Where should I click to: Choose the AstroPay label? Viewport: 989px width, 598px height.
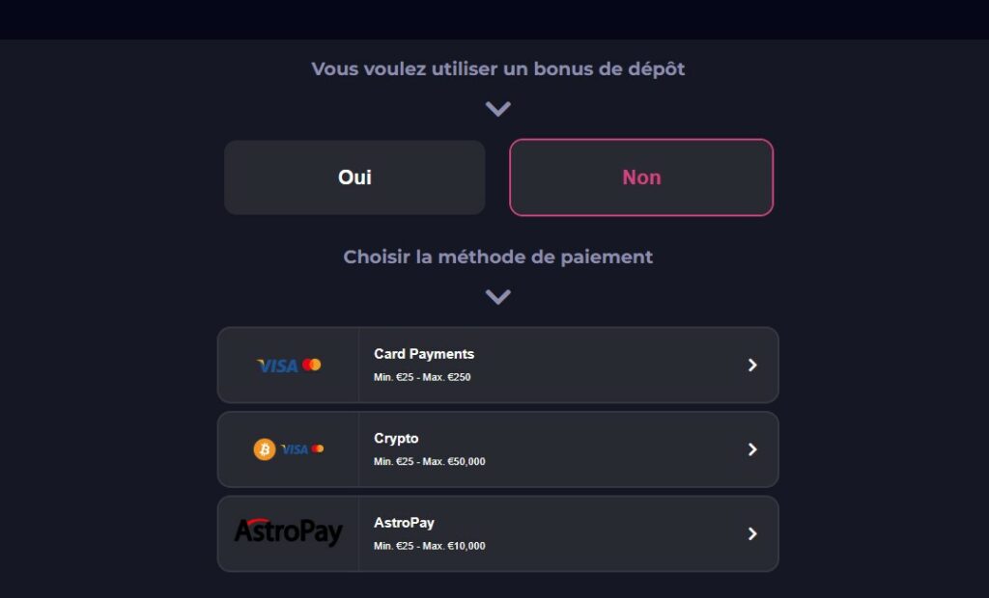coord(404,523)
